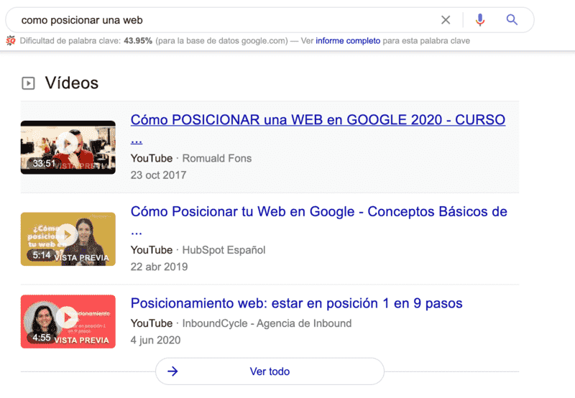This screenshot has width=575, height=398.
Task: Play the HubSpot Español video thumbnail
Action: coord(68,239)
